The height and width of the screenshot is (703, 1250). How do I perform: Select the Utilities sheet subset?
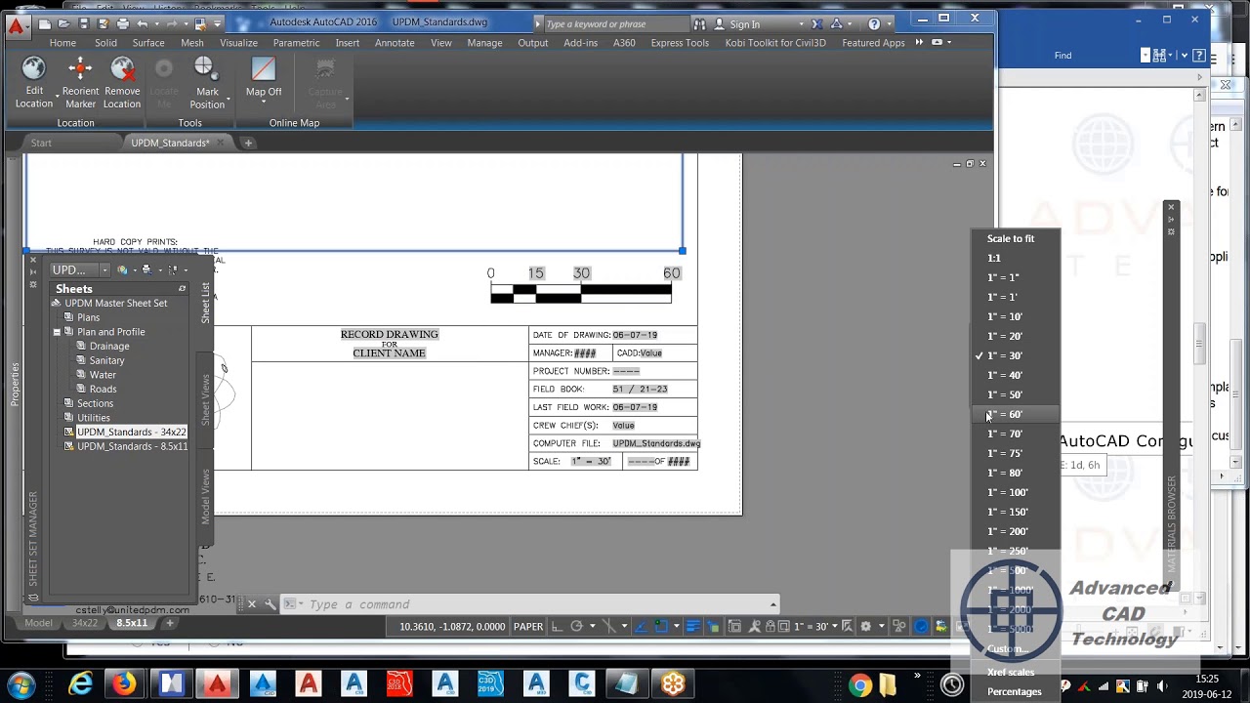93,418
